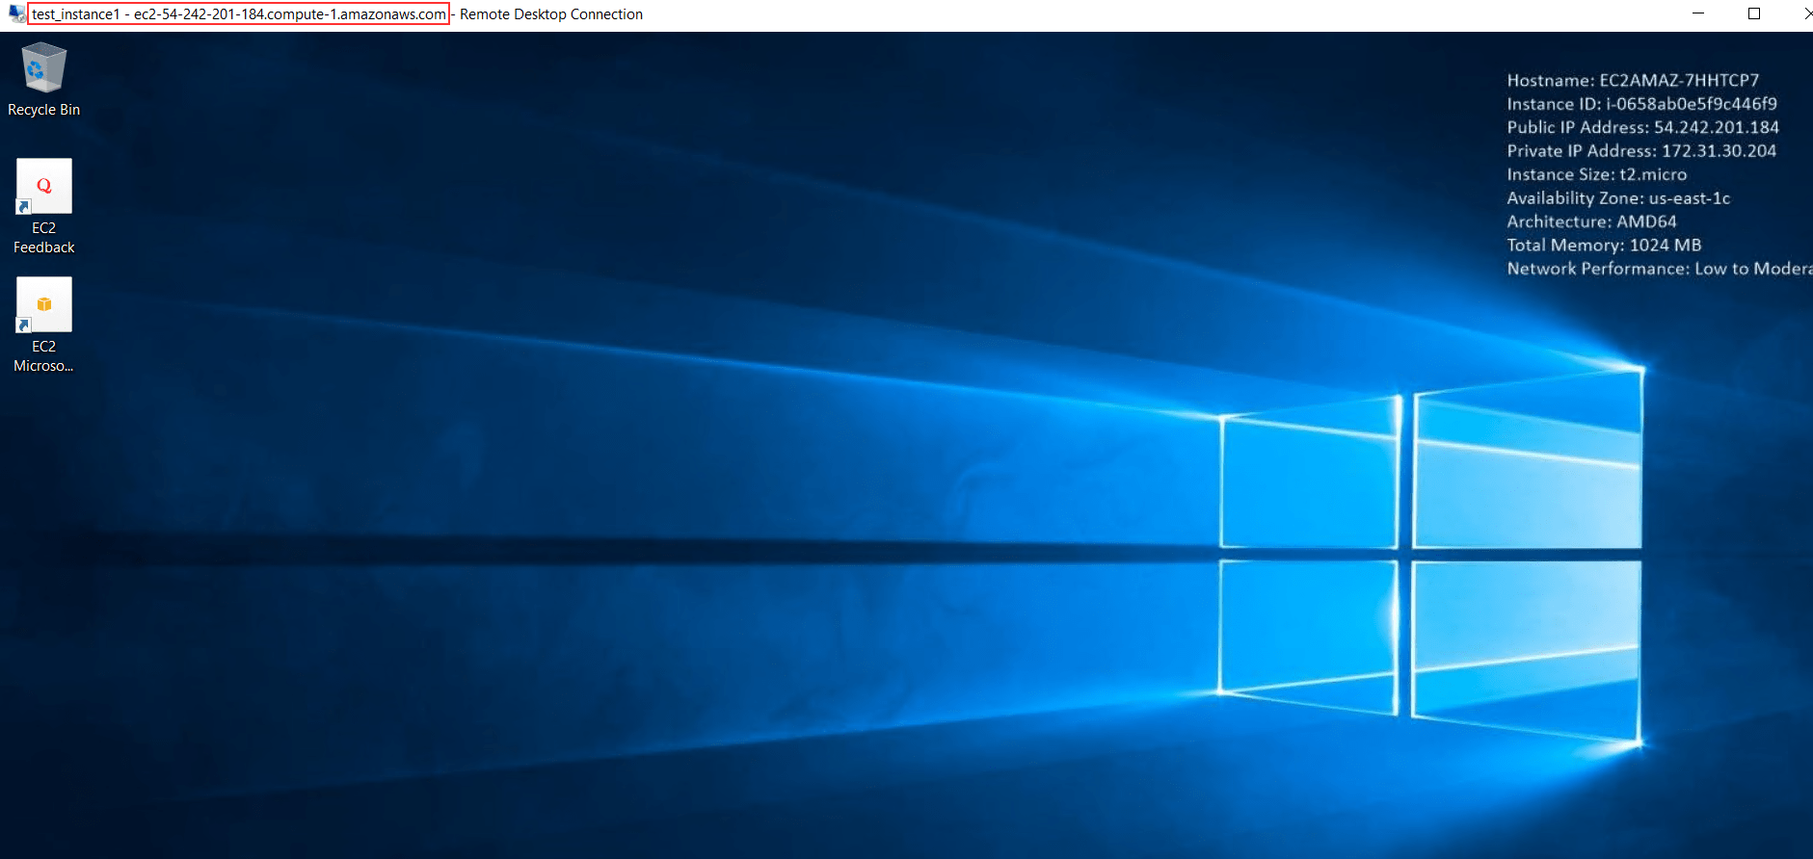Screen dimensions: 1813x859
Task: Click the EC2 Microso... label text
Action: pyautogui.click(x=43, y=356)
